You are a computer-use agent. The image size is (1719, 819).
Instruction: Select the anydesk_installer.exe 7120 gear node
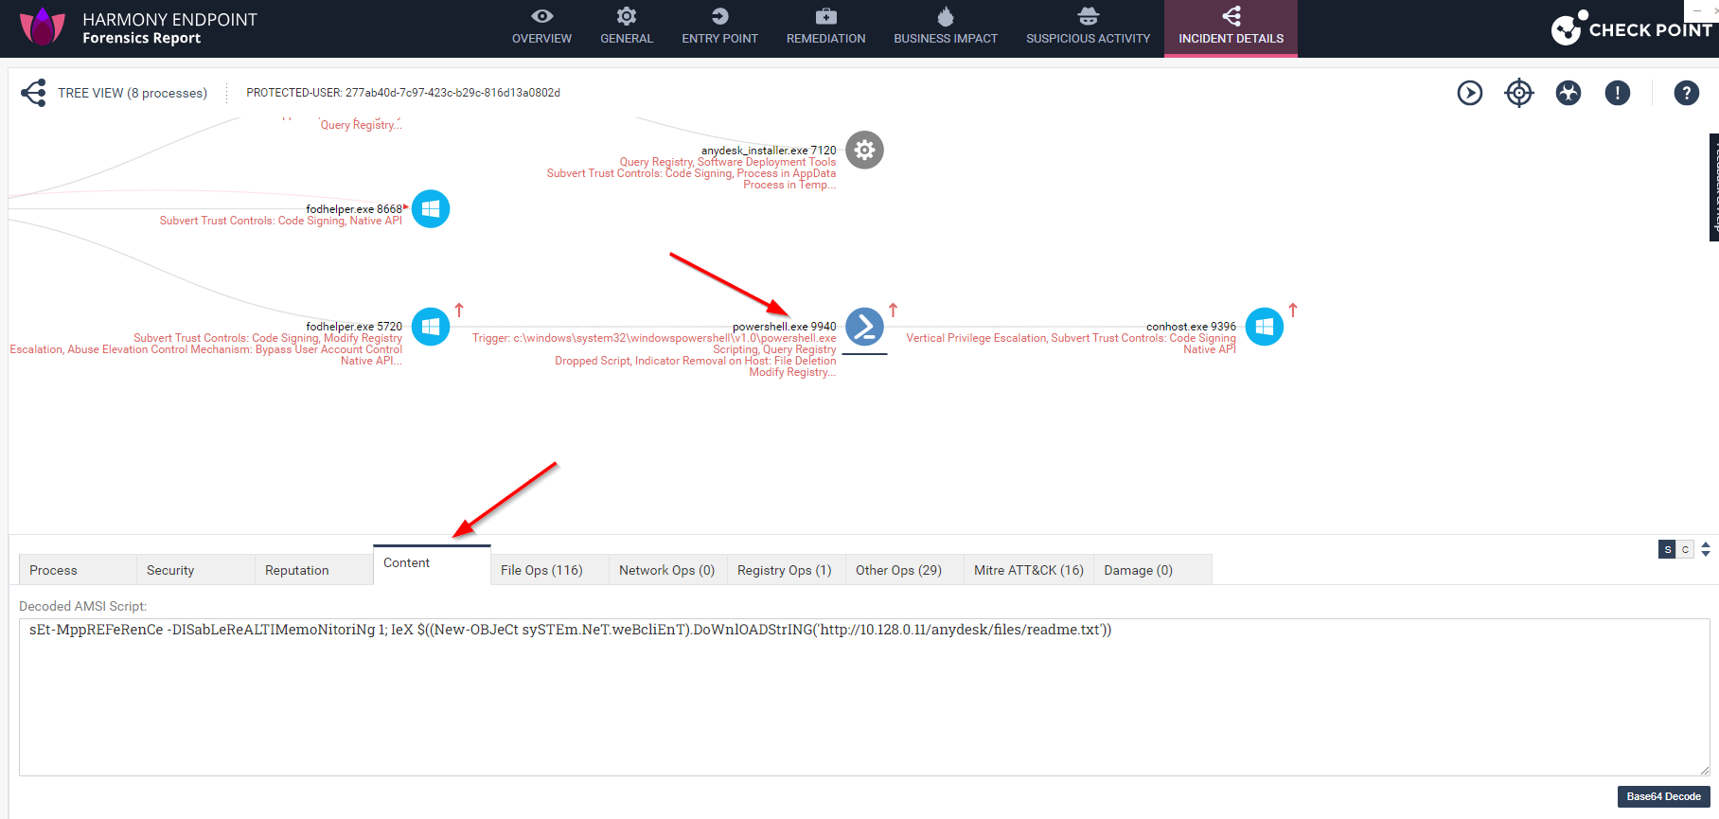864,150
